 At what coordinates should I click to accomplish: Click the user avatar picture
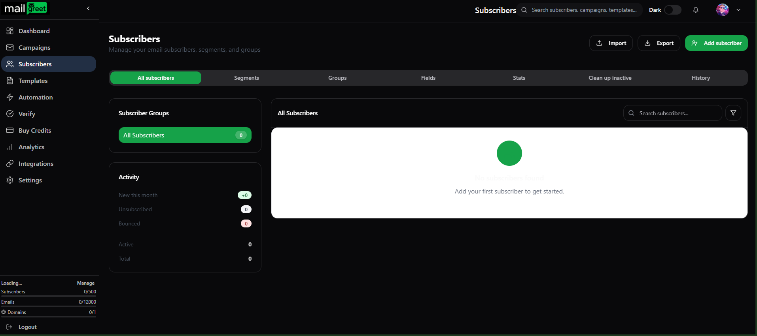723,10
